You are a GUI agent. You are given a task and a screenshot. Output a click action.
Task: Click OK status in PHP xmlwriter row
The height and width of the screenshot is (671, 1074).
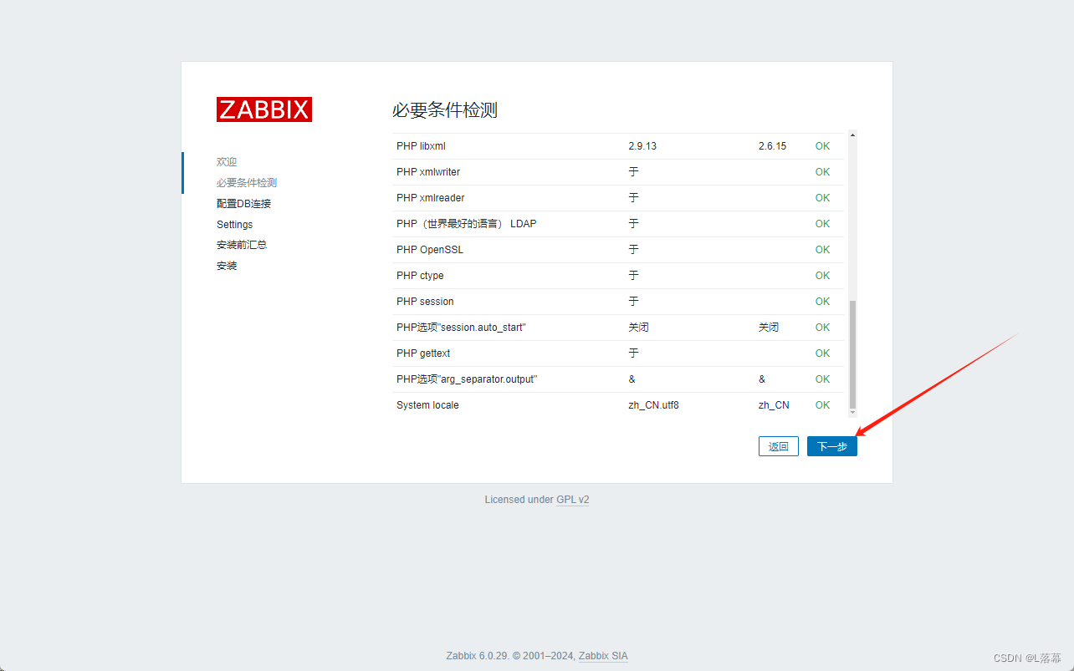[823, 172]
